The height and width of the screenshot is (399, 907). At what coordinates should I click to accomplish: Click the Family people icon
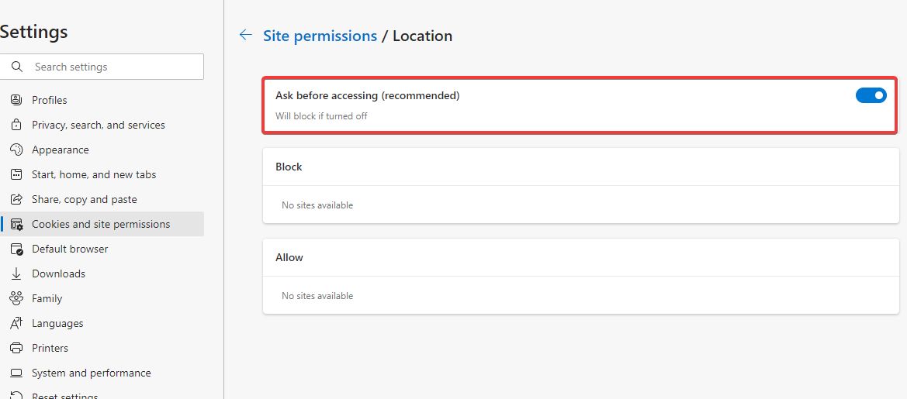[17, 298]
